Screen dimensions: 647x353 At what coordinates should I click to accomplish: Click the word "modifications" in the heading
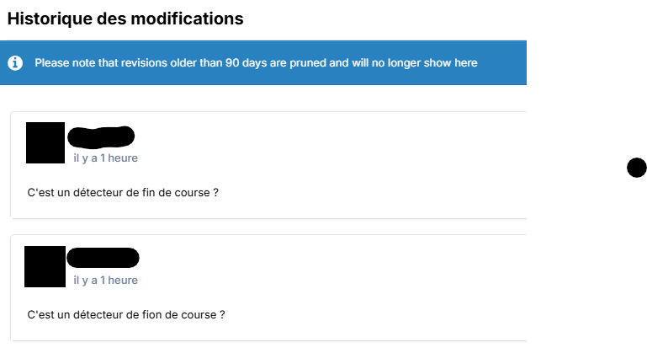(x=188, y=19)
